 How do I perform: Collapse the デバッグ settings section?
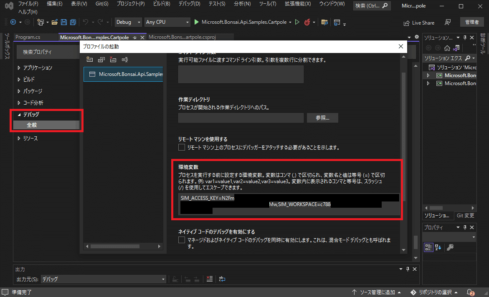tap(19, 114)
